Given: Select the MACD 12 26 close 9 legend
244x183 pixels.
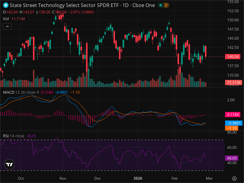Looking at the screenshot, I should (21, 92).
